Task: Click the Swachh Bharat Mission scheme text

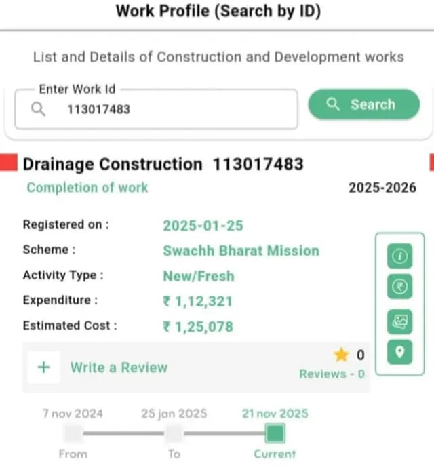Action: 241,251
